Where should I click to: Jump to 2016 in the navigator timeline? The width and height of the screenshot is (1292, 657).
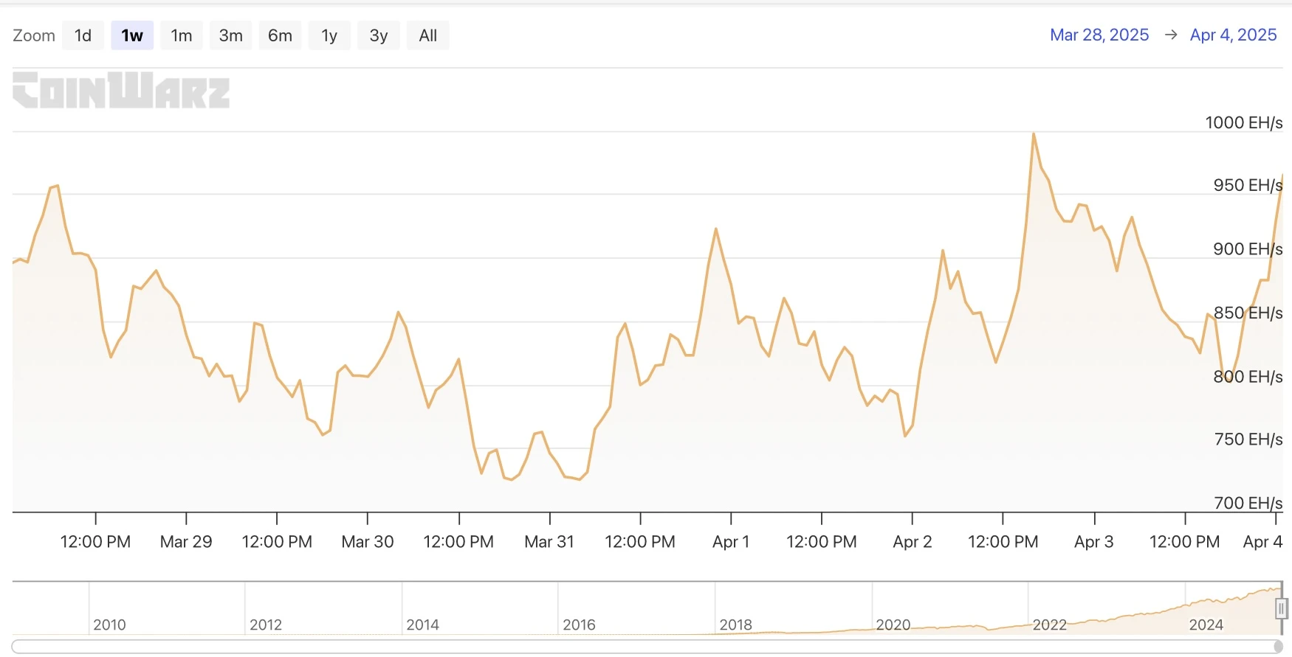pyautogui.click(x=579, y=625)
